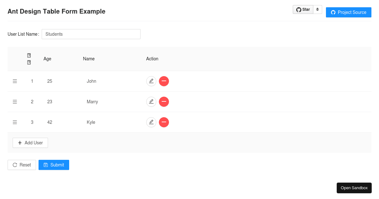Click the GitHub icon in Project Source button

click(333, 12)
